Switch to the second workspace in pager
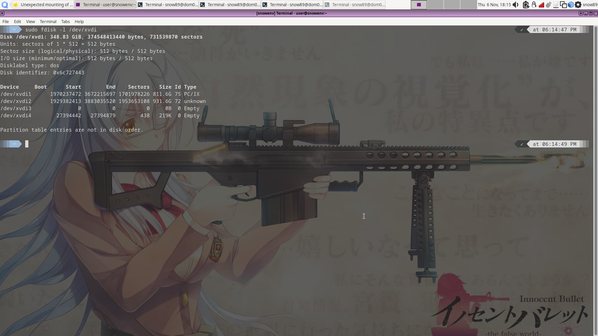Viewport: 598px width, 336px height. tap(435, 5)
